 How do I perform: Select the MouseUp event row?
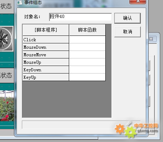coord(46,62)
